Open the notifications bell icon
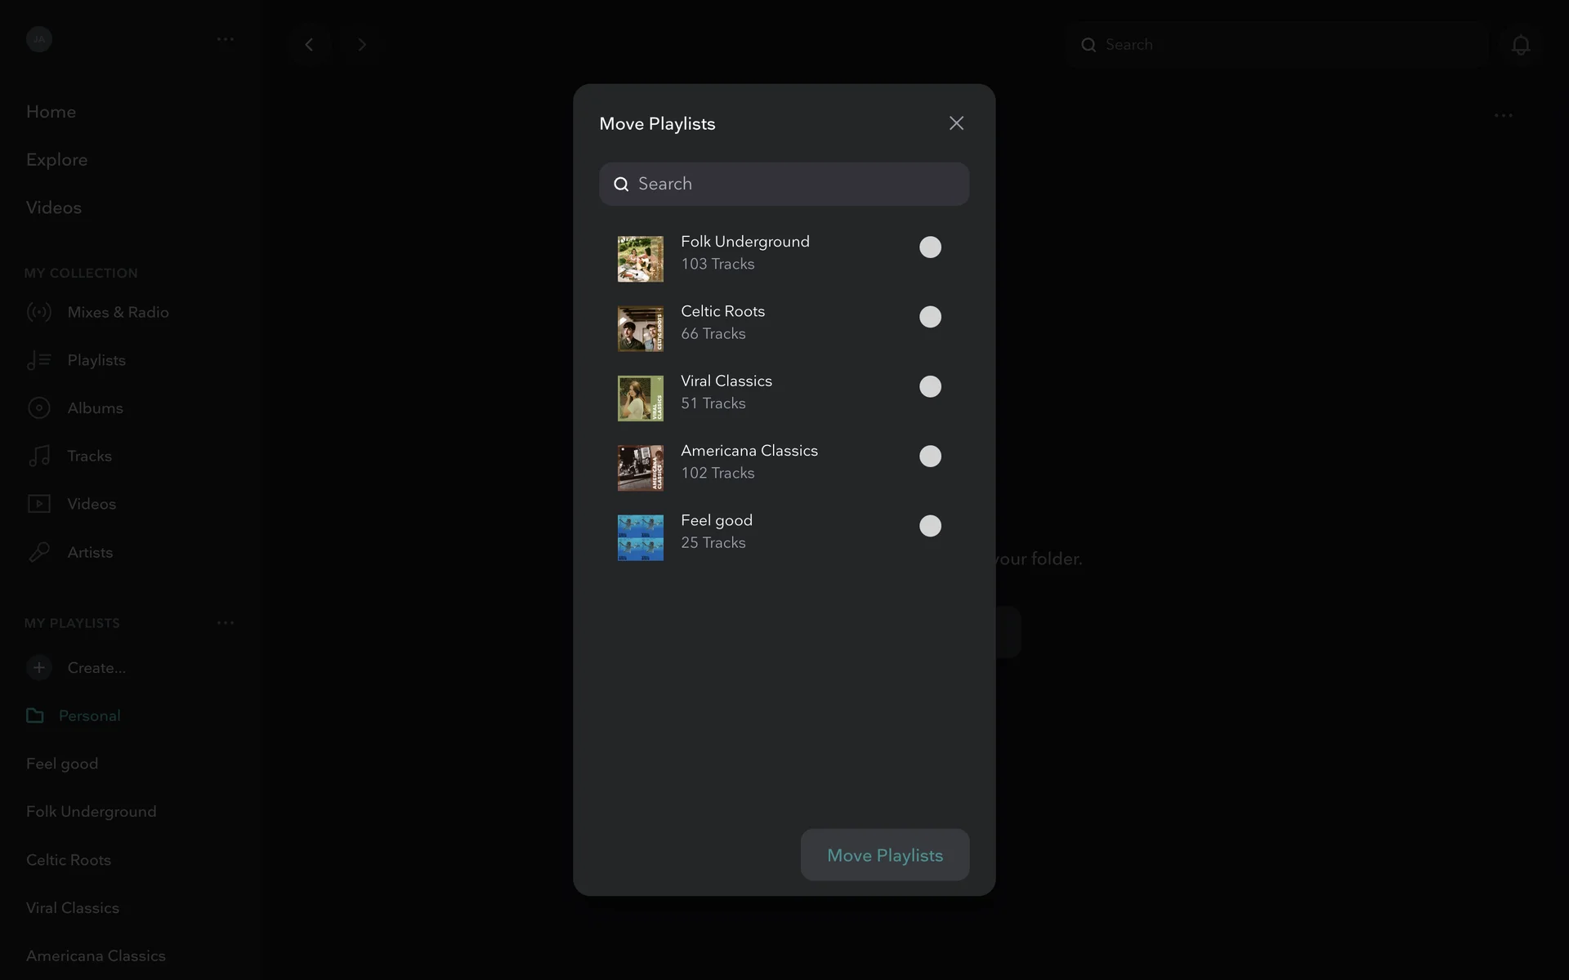This screenshot has height=980, width=1569. click(1520, 45)
